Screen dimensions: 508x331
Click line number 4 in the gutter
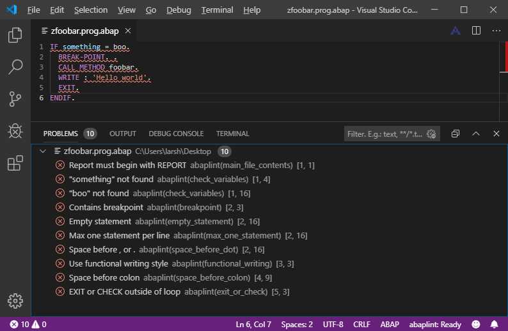pos(41,77)
